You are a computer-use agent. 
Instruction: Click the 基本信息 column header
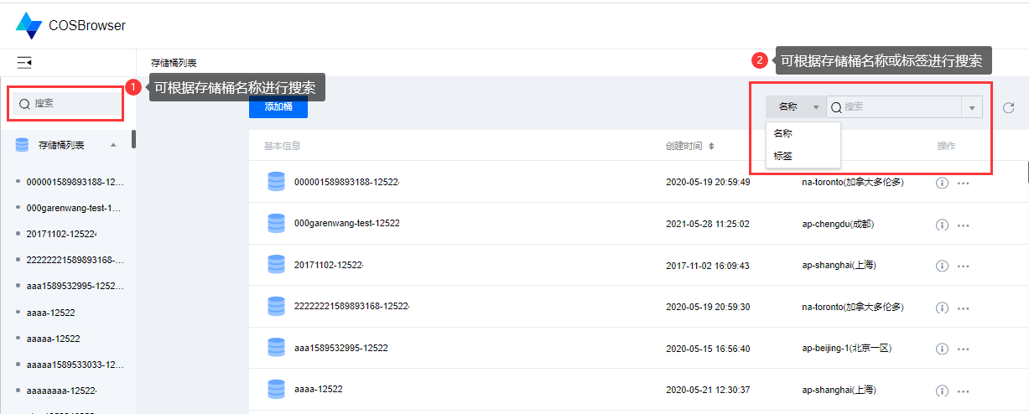tap(282, 146)
